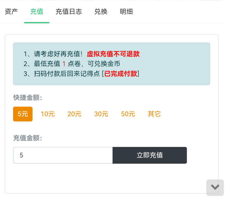Pick the 20元 quick amount
225x199 pixels.
[x=74, y=114]
